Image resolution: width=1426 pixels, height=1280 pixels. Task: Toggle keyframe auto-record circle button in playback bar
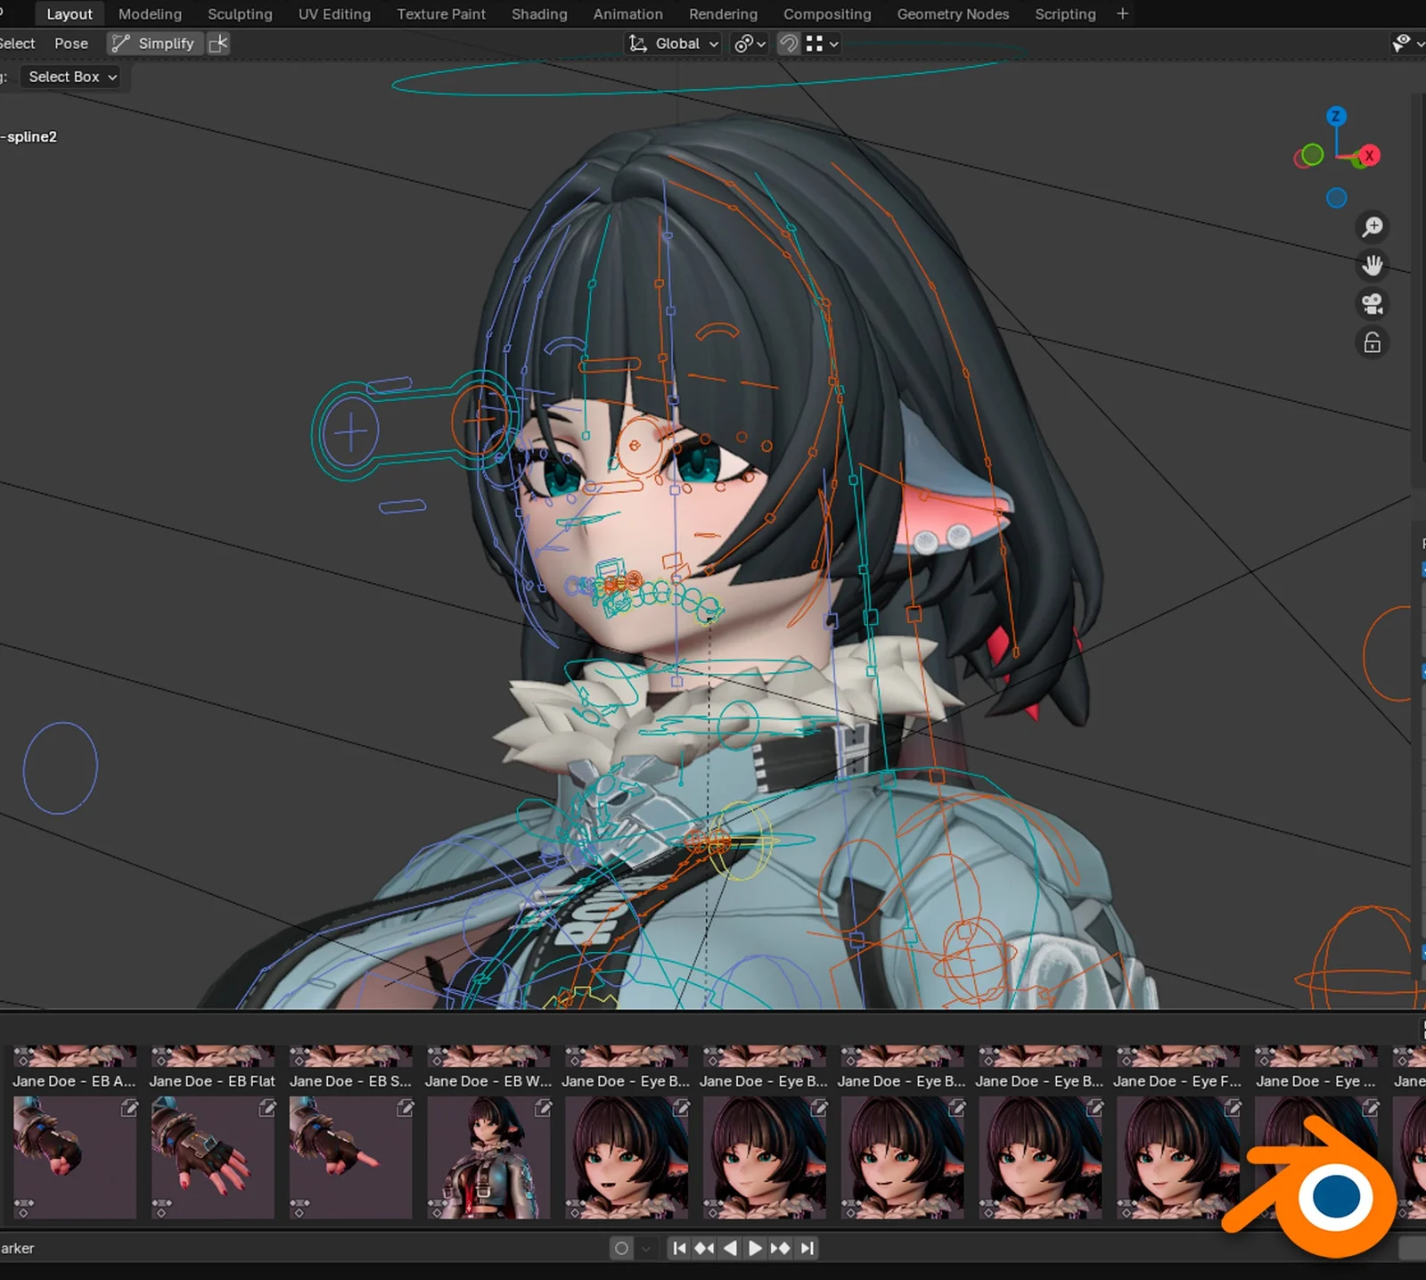(621, 1248)
